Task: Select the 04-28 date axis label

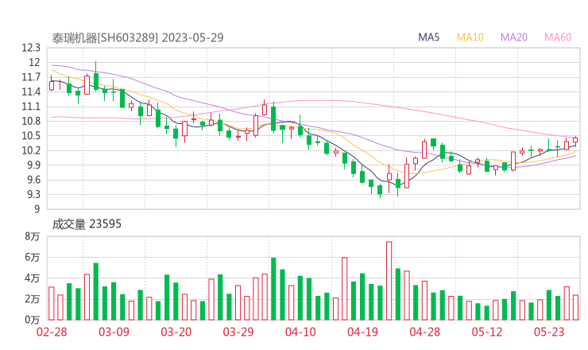Action: (x=425, y=332)
